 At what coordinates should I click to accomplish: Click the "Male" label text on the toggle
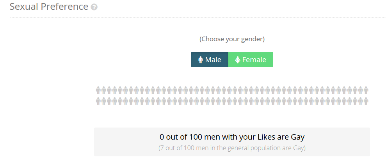213,60
